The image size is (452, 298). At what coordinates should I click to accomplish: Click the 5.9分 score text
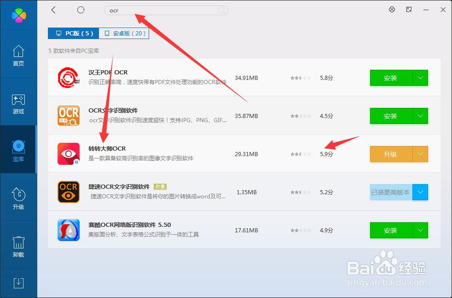click(326, 154)
